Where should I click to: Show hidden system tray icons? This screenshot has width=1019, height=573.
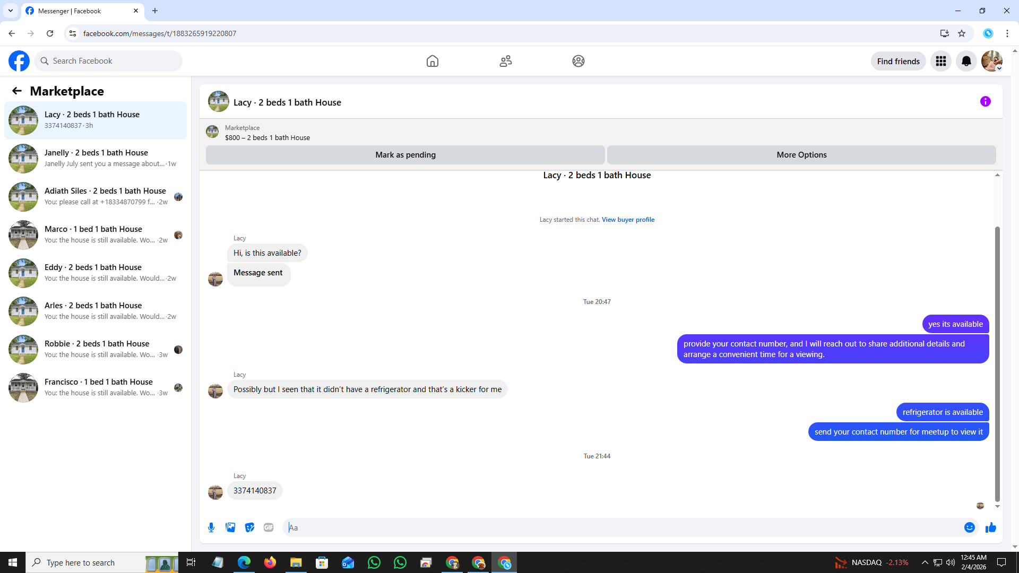925,562
